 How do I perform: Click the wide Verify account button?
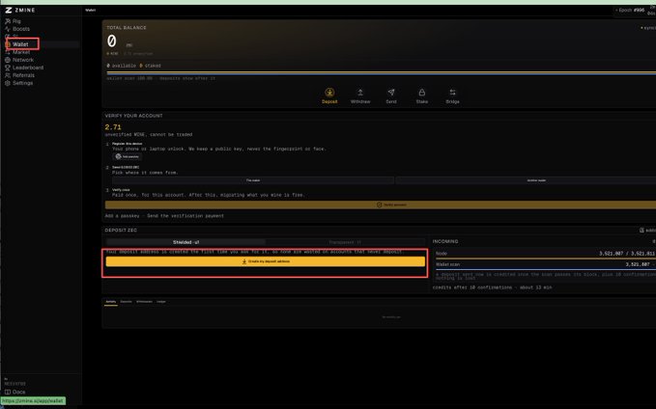[x=381, y=204]
